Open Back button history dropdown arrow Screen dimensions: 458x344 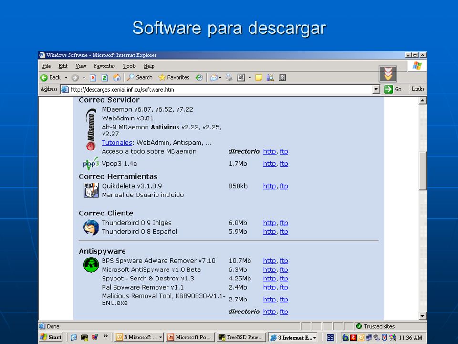coord(66,78)
